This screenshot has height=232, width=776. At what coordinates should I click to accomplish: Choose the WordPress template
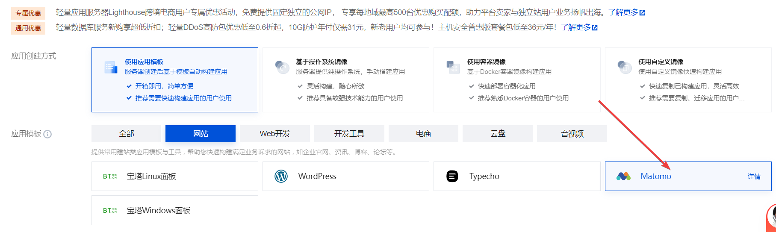(346, 176)
